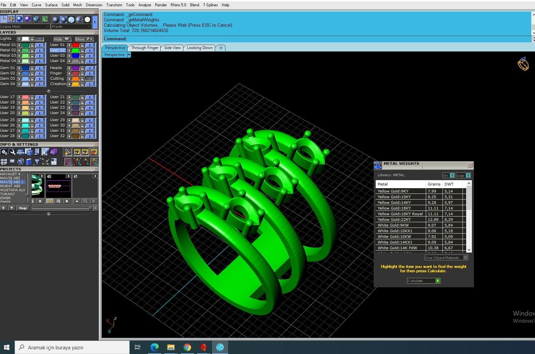Expand the arrow on project slot 41
Image resolution: width=535 pixels, height=354 pixels.
(95, 176)
